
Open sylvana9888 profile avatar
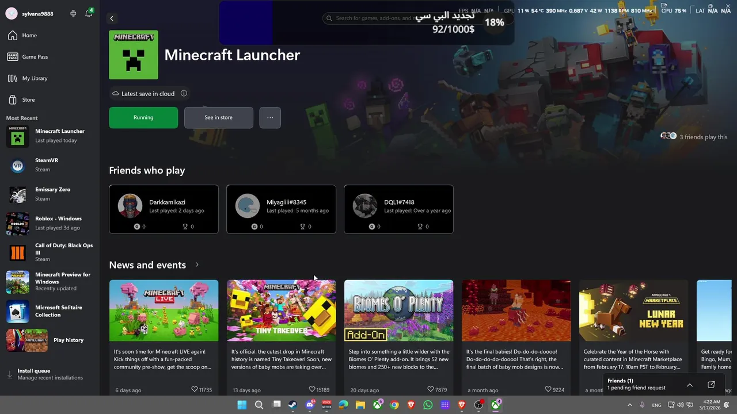[11, 14]
